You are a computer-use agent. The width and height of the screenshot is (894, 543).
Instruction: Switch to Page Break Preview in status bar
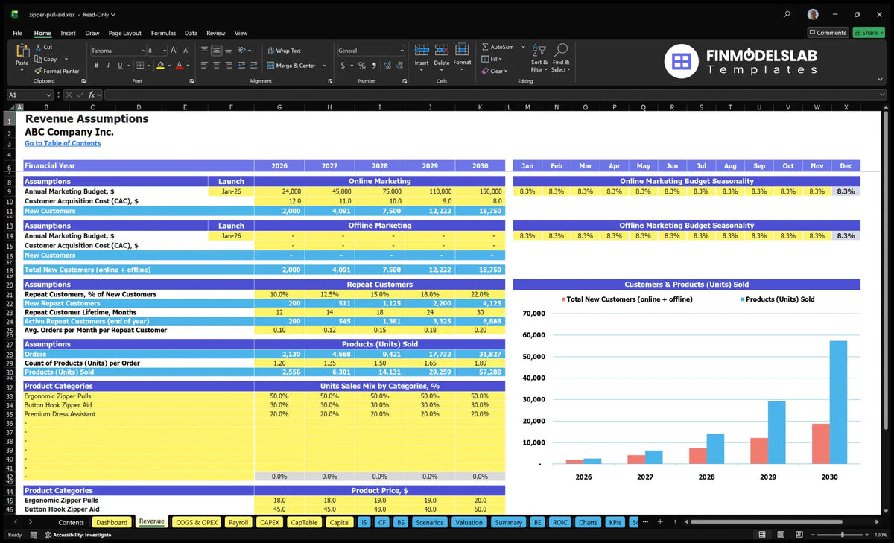coord(800,535)
